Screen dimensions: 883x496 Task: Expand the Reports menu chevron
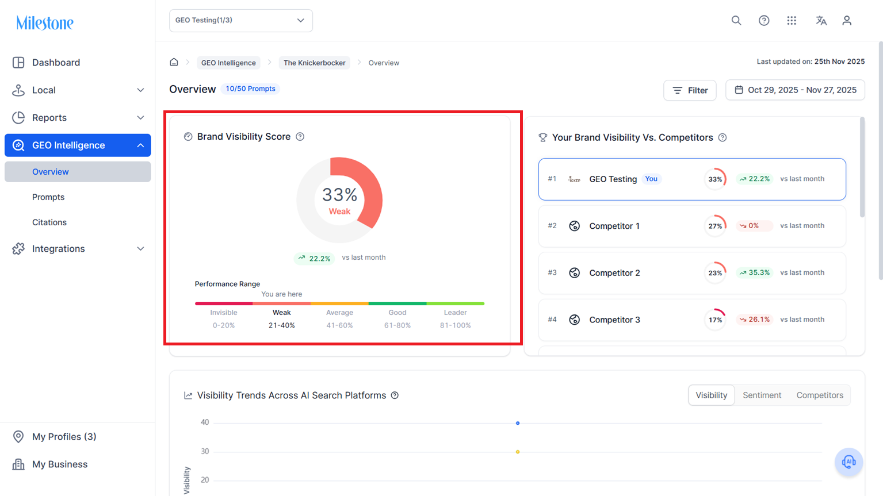[x=140, y=118]
